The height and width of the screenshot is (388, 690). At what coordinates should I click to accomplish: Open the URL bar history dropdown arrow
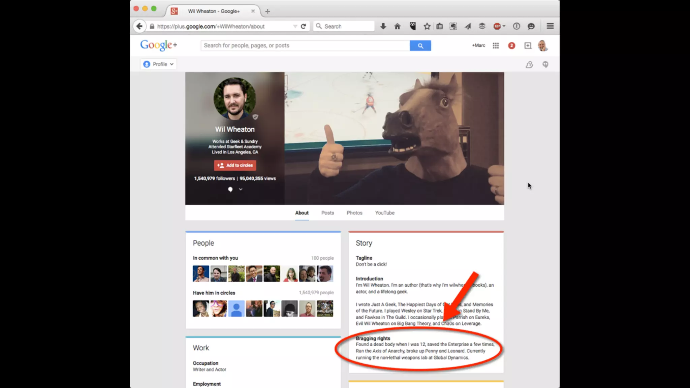tap(295, 26)
